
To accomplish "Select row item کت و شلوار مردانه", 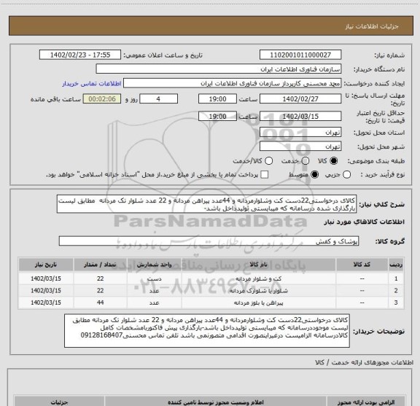I will click(258, 278).
